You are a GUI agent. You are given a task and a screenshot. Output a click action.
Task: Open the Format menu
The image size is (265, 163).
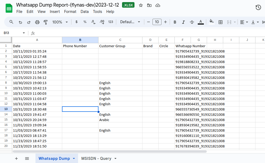(x=70, y=12)
